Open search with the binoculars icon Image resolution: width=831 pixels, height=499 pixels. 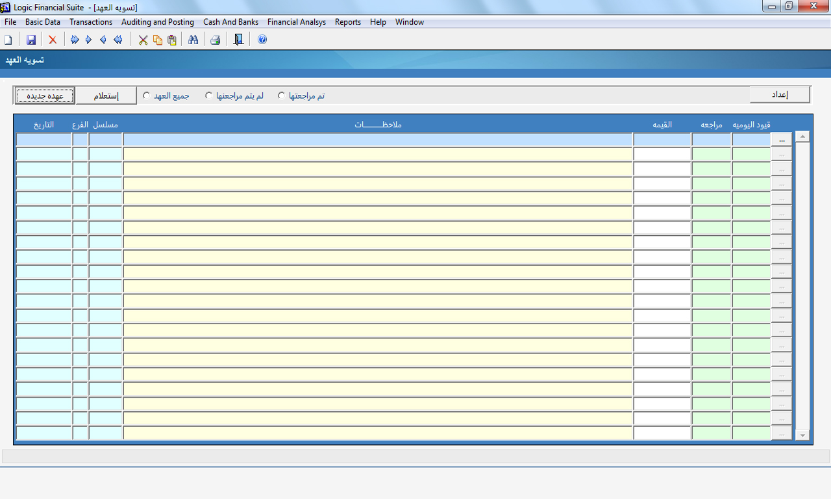[x=193, y=40]
